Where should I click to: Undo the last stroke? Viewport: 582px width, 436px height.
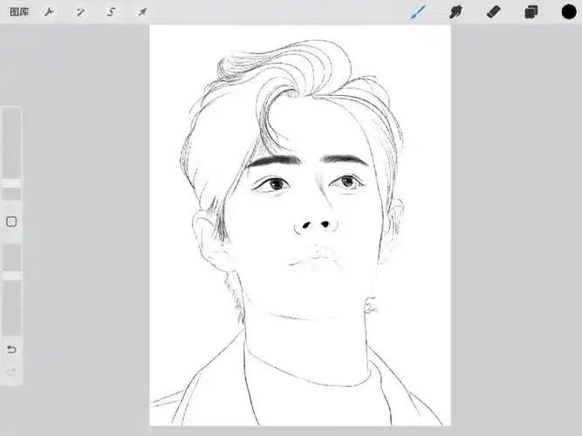[11, 350]
